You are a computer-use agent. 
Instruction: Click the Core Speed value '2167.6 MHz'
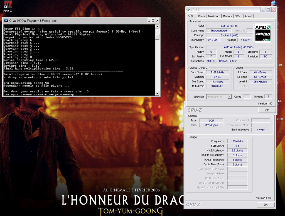[217, 72]
